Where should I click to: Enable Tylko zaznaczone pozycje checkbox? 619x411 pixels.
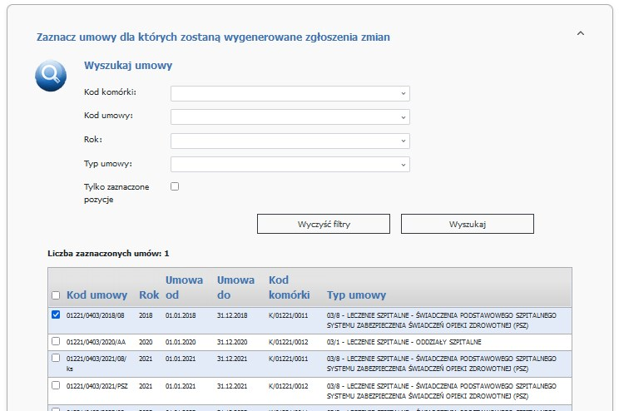click(175, 186)
